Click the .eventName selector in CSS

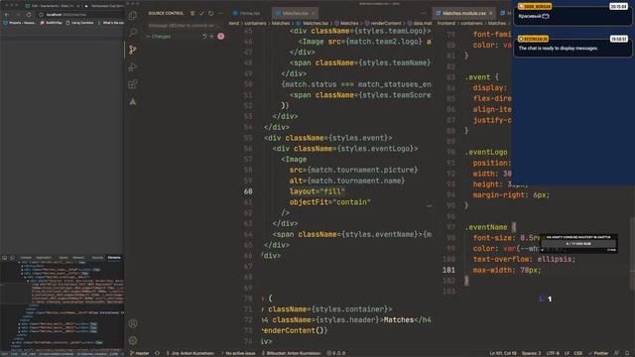pos(486,227)
